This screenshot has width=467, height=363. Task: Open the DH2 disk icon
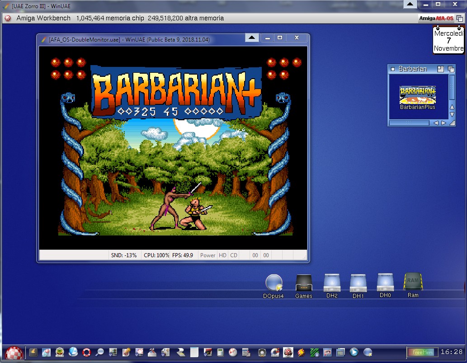tap(332, 283)
